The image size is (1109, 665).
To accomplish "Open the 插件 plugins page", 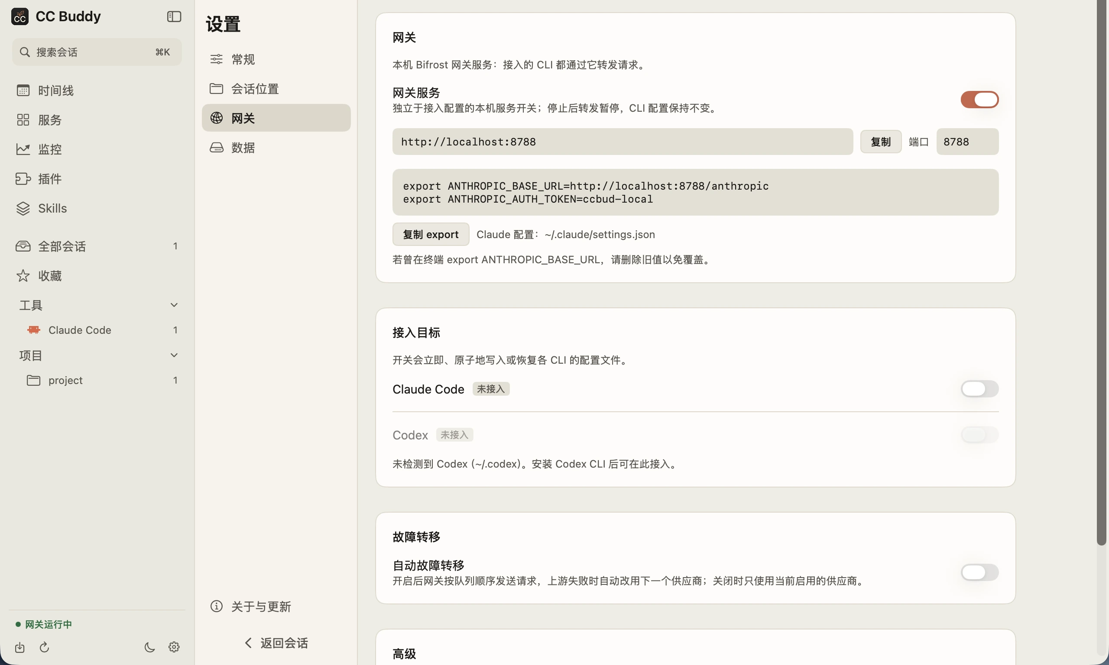I will (x=97, y=179).
